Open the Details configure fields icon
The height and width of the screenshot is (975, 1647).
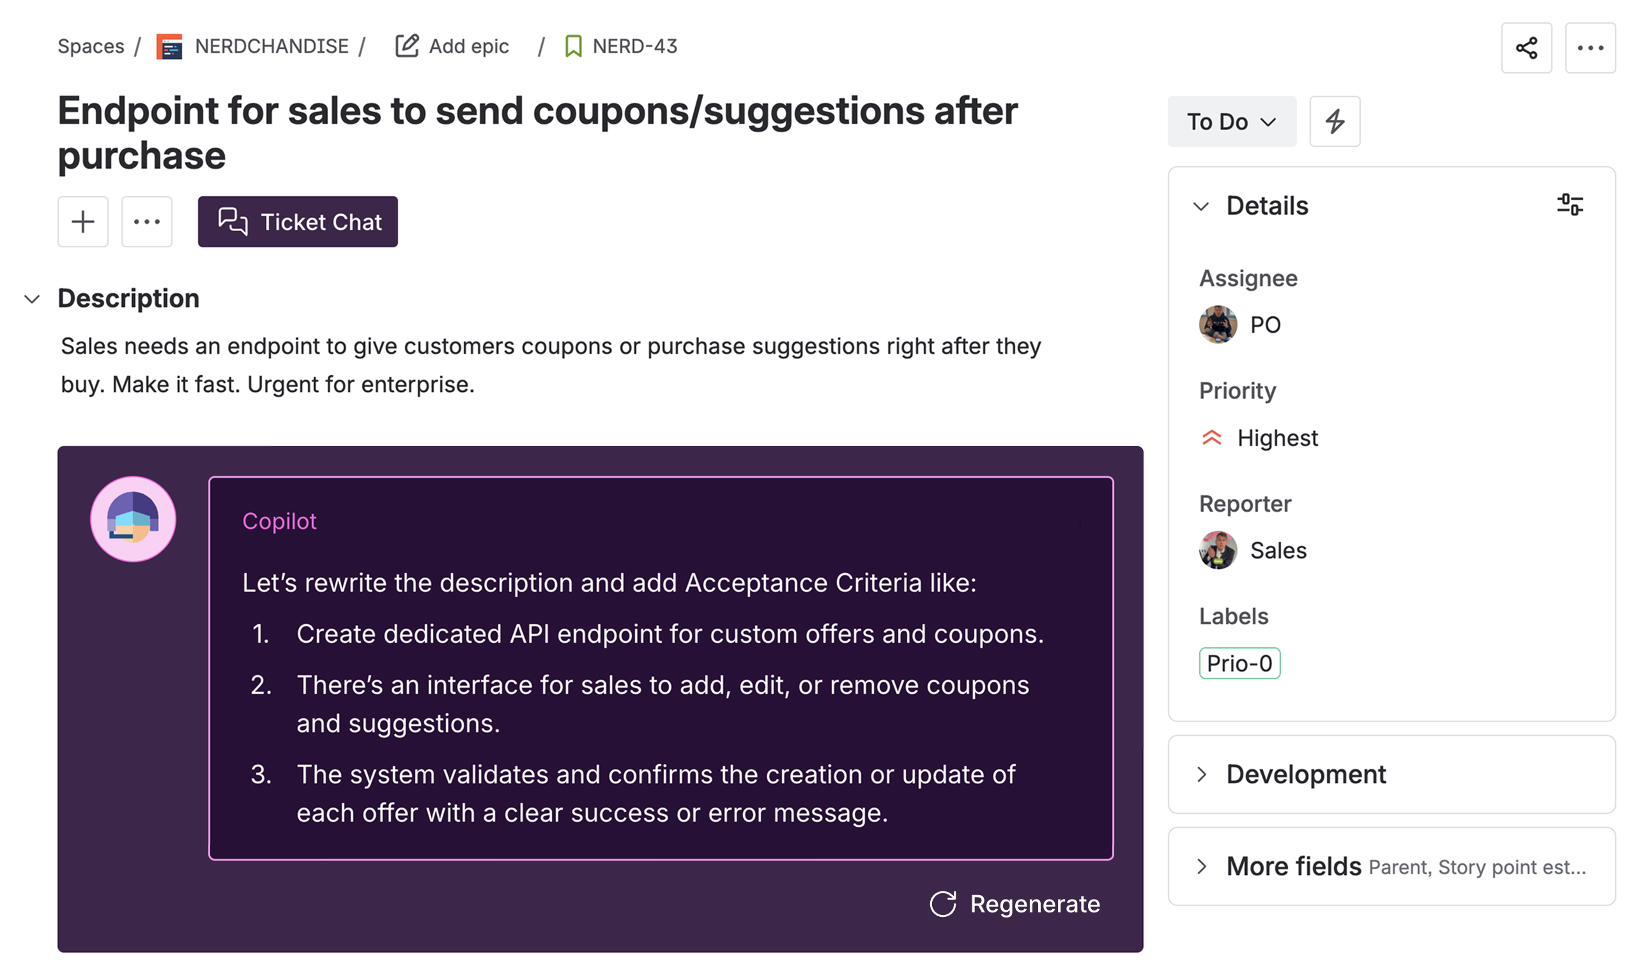click(x=1570, y=205)
